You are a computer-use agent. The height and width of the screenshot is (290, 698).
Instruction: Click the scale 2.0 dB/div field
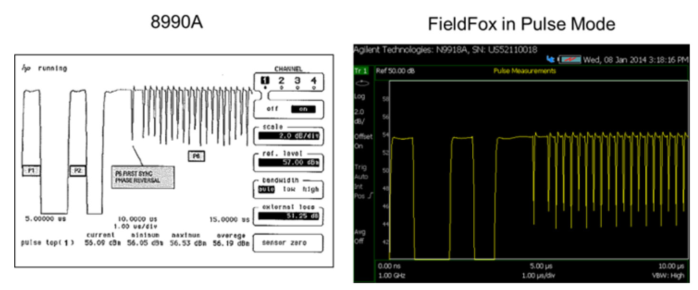288,135
